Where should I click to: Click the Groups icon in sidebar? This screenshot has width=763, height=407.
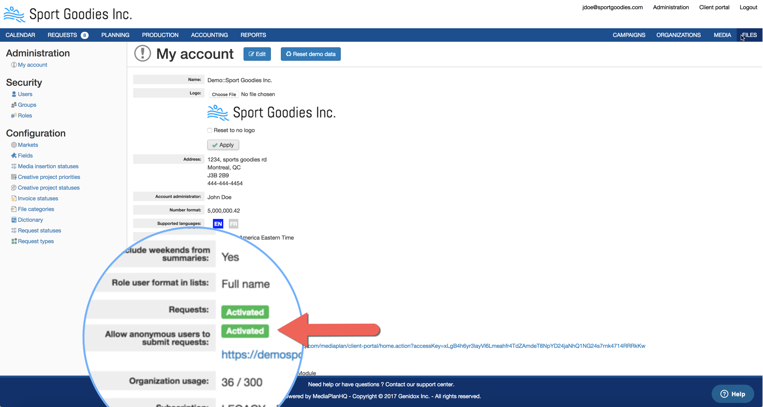(14, 105)
